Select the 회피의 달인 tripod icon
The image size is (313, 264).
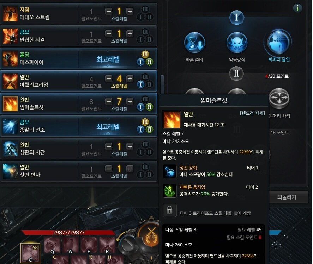click(x=279, y=42)
